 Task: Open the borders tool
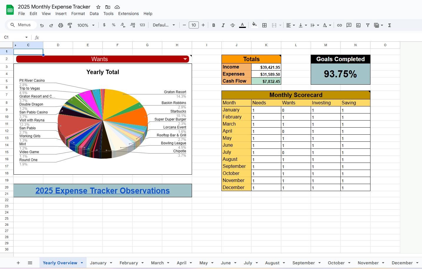[x=264, y=25]
